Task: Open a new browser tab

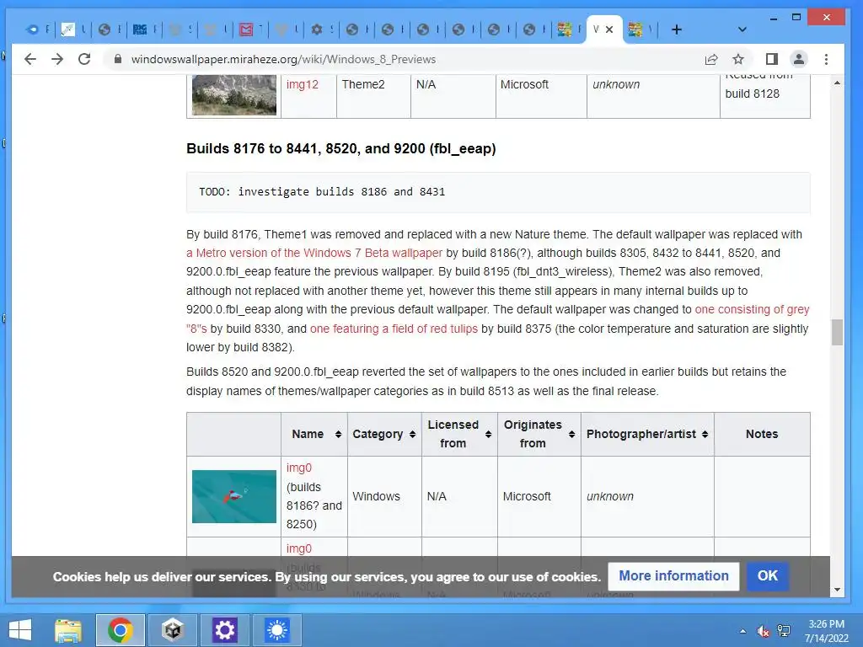Action: point(677,29)
